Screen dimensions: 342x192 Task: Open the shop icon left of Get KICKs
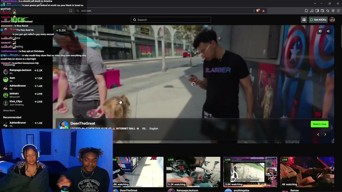click(304, 20)
